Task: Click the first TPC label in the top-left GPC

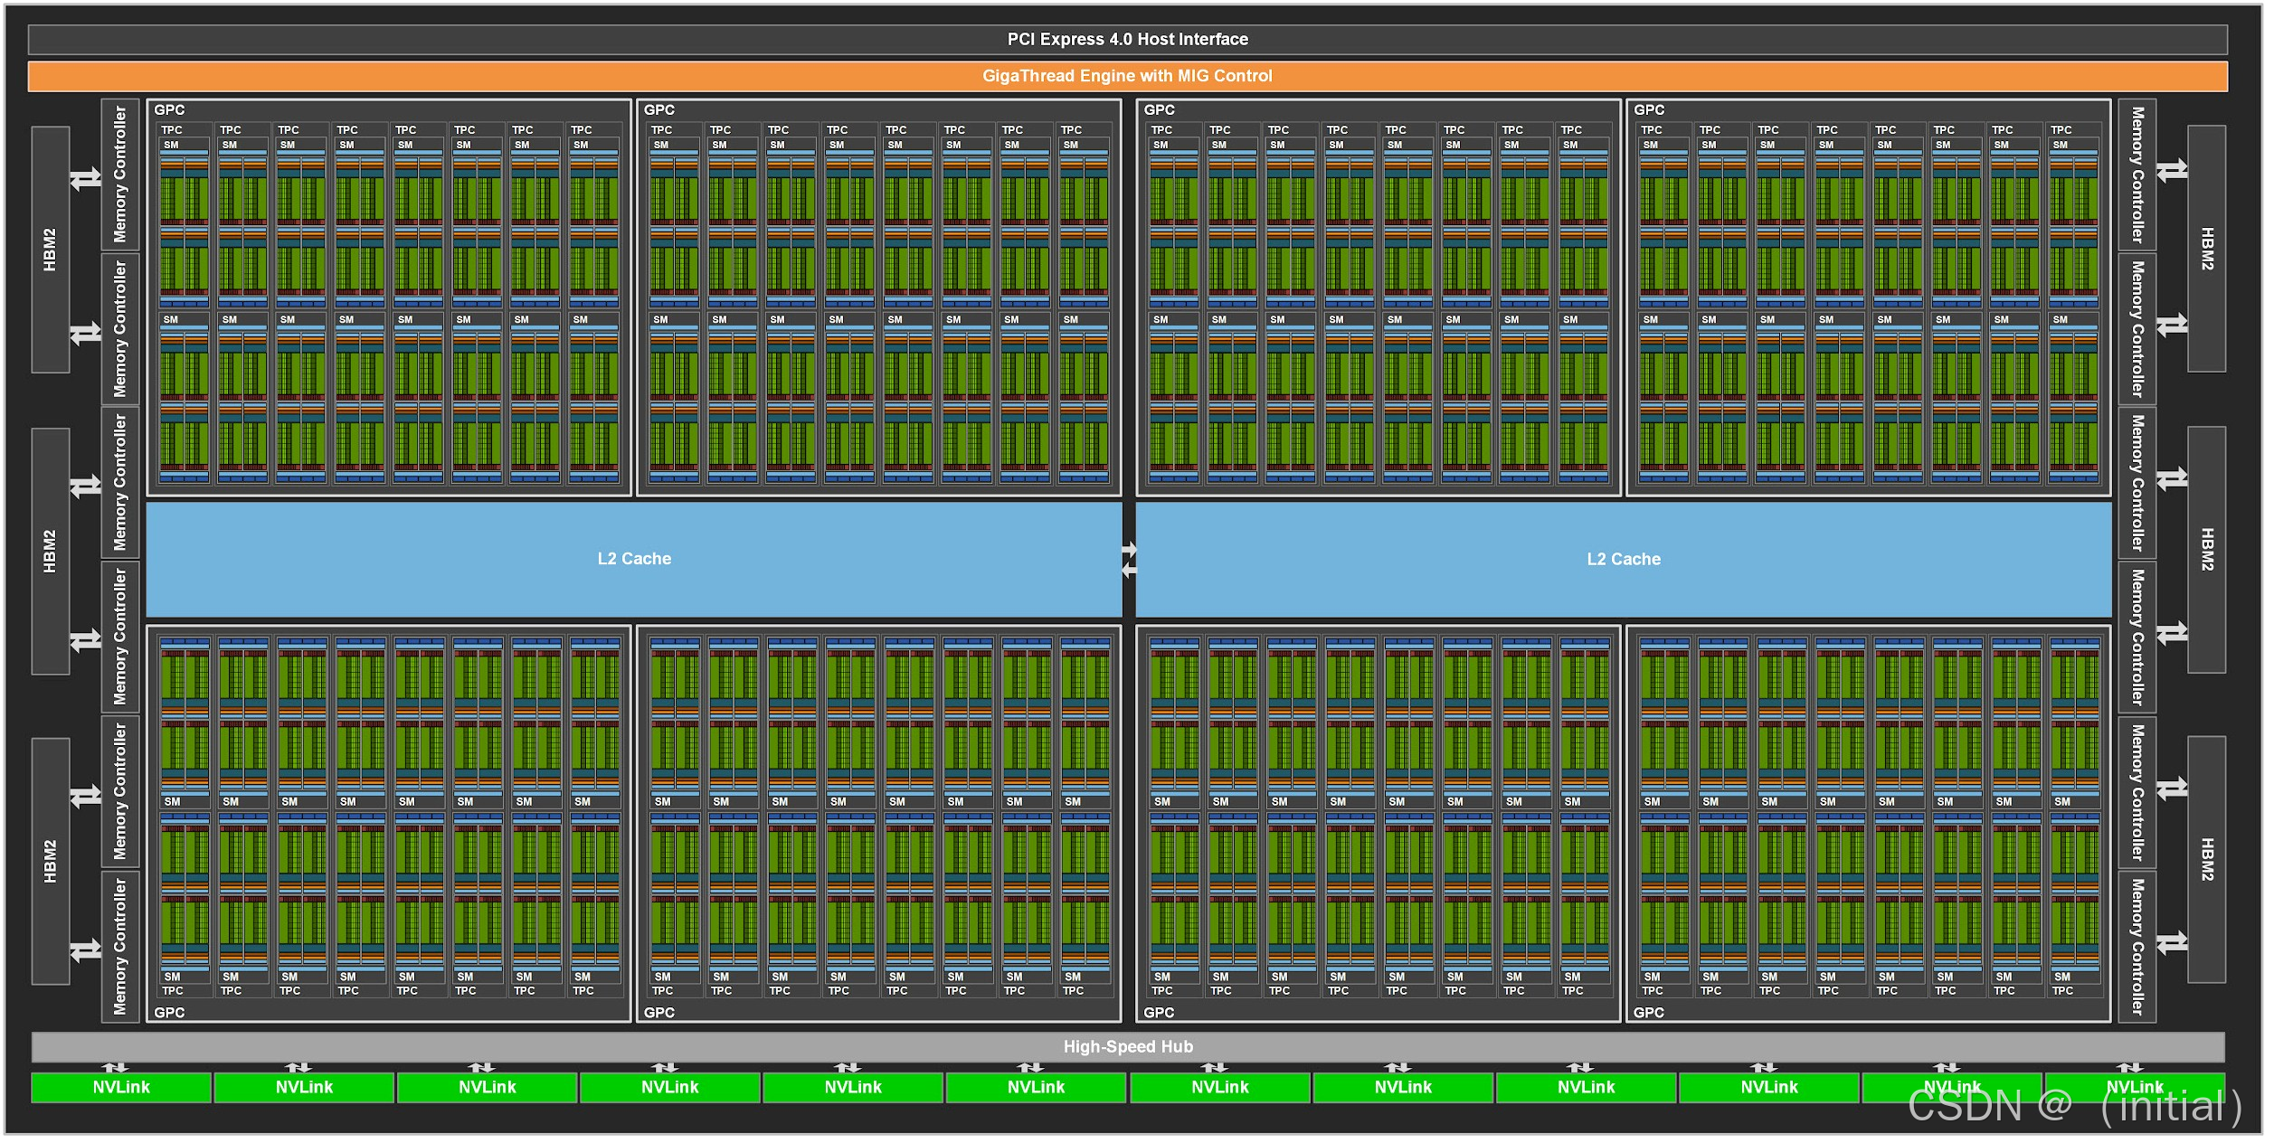Action: point(172,130)
